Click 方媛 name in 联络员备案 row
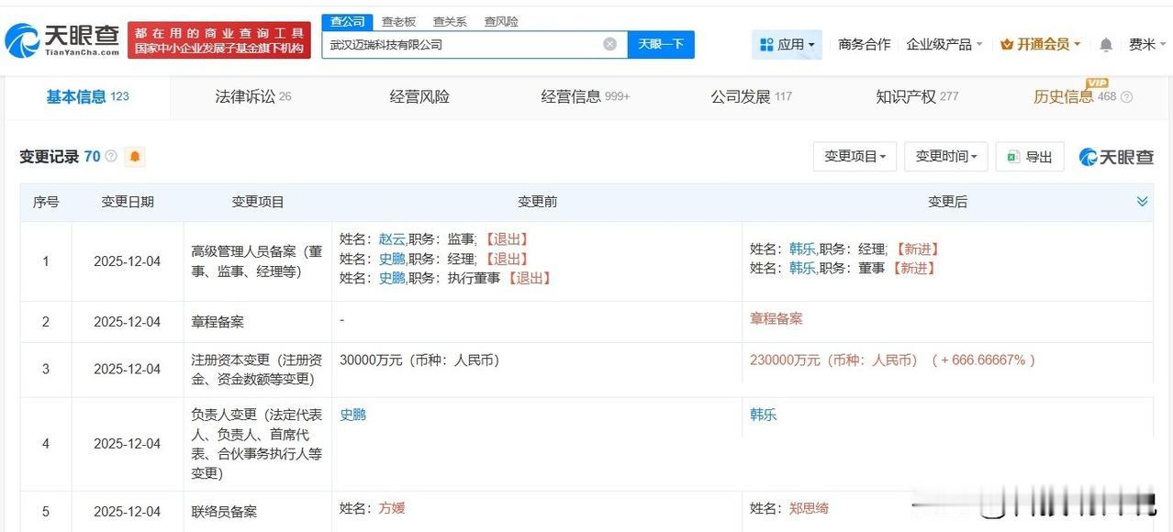This screenshot has height=532, width=1173. [x=392, y=508]
